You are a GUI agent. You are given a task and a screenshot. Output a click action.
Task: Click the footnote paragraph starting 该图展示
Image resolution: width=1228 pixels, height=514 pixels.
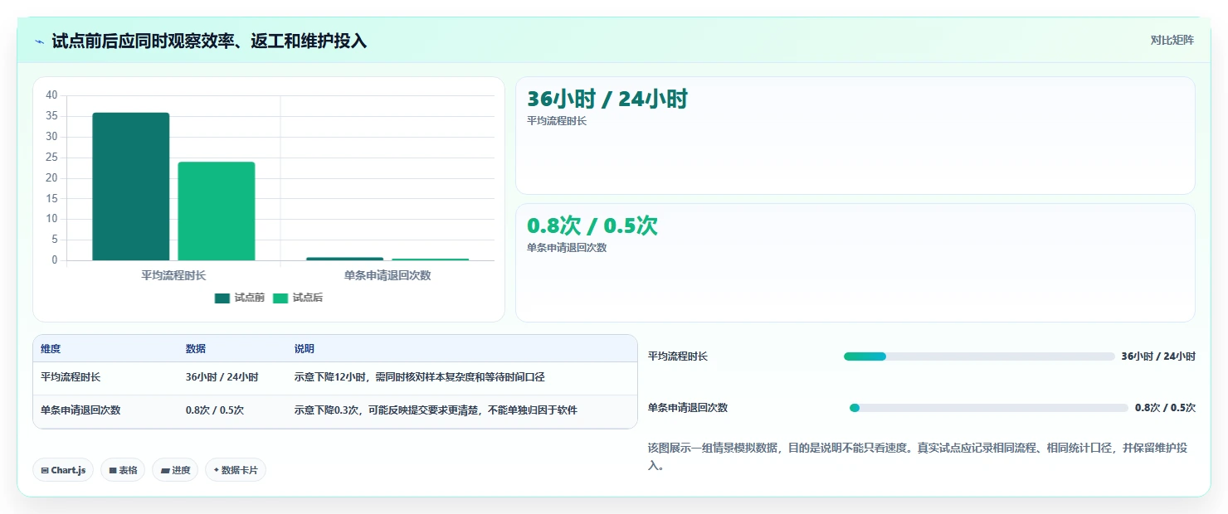point(919,457)
